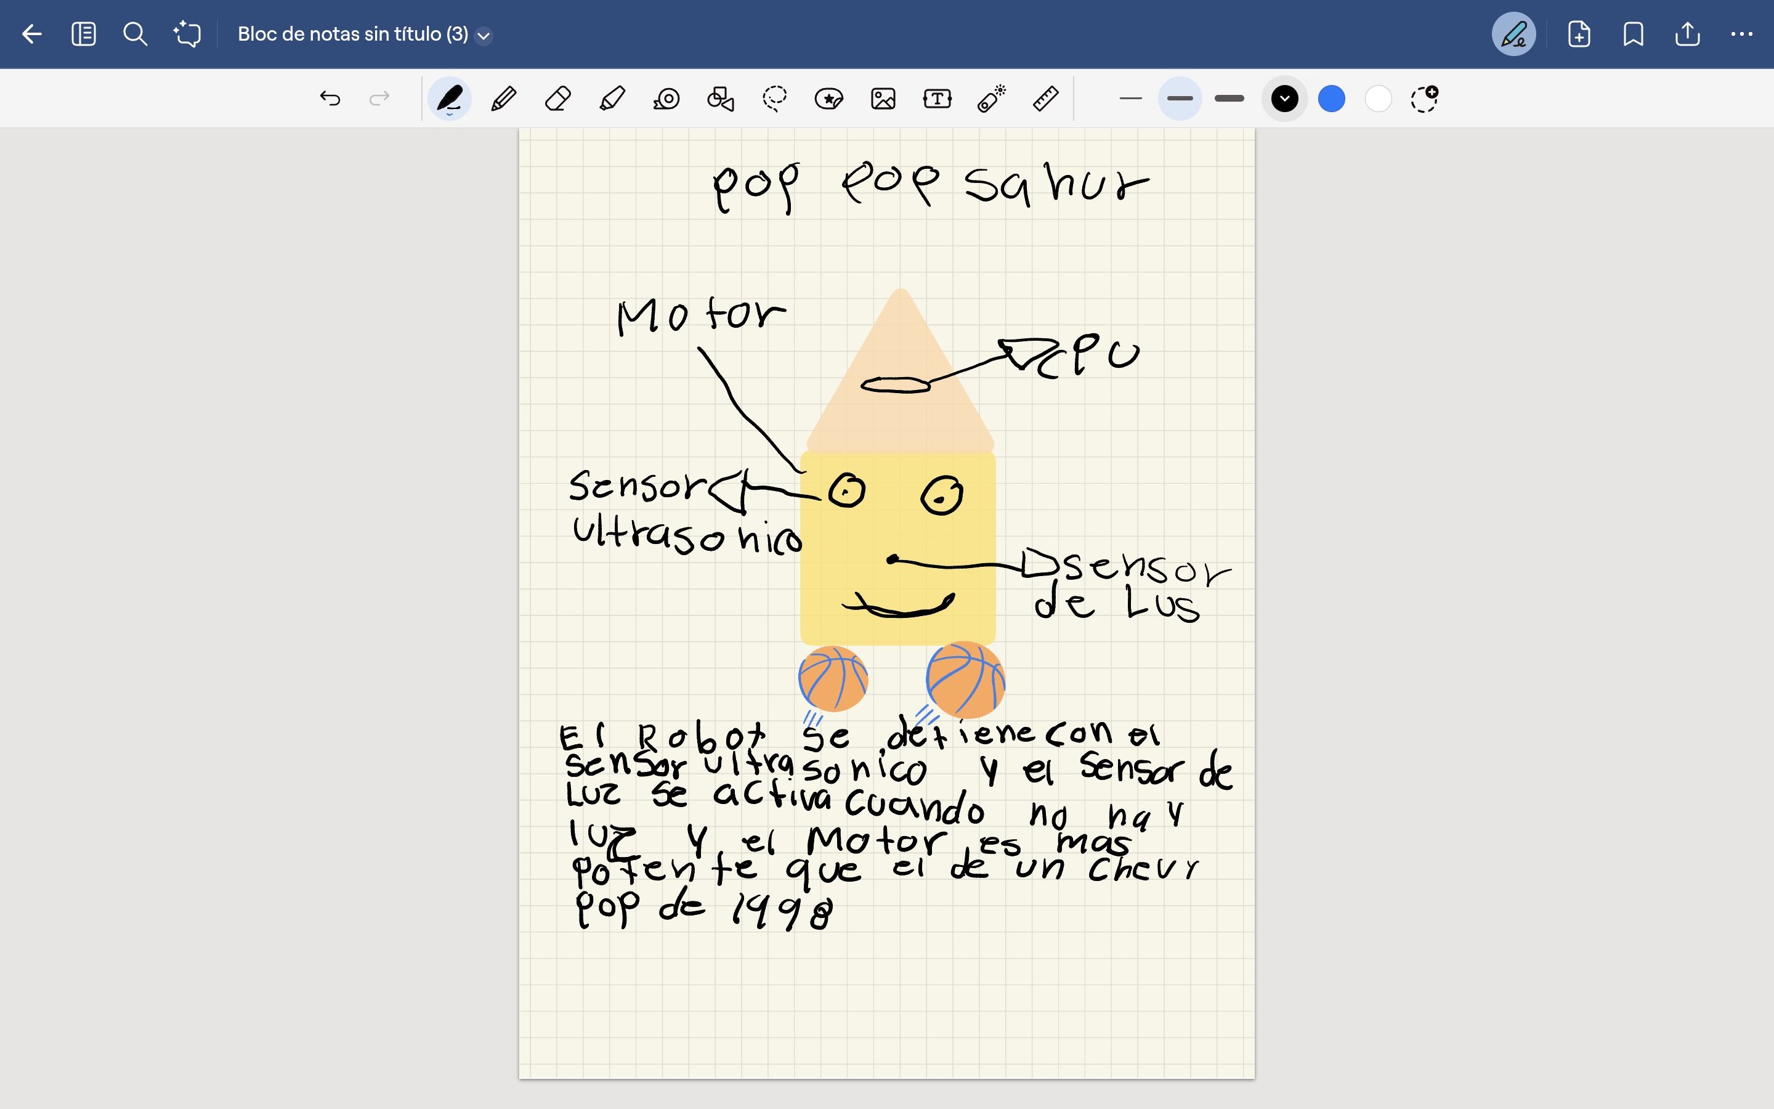Undo the last stroke

330,99
